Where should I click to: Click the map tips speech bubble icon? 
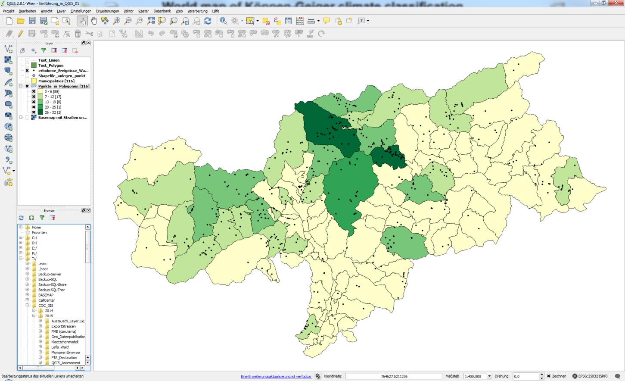click(326, 21)
